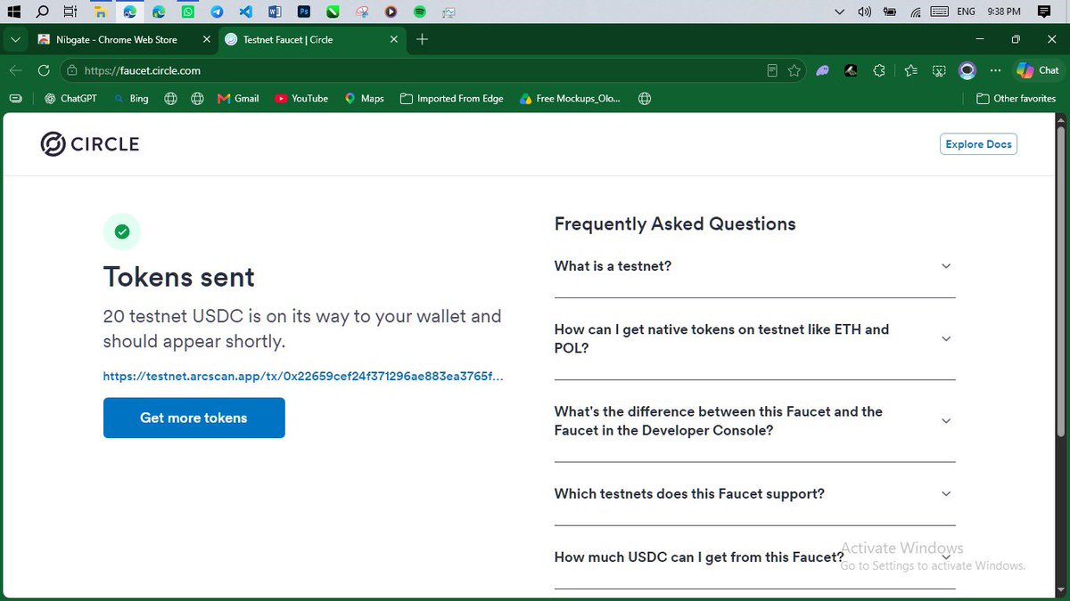Open the Other favorites folder

(1017, 99)
